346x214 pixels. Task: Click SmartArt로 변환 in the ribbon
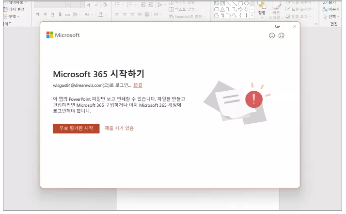187,16
